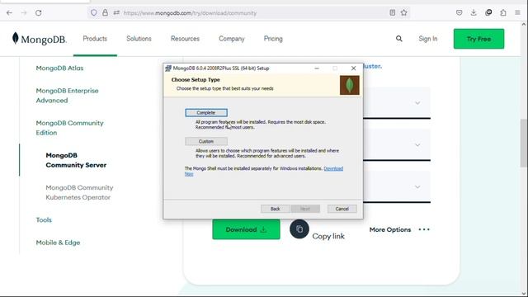Select MongoDB Atlas in sidebar
528x297 pixels.
pos(59,68)
